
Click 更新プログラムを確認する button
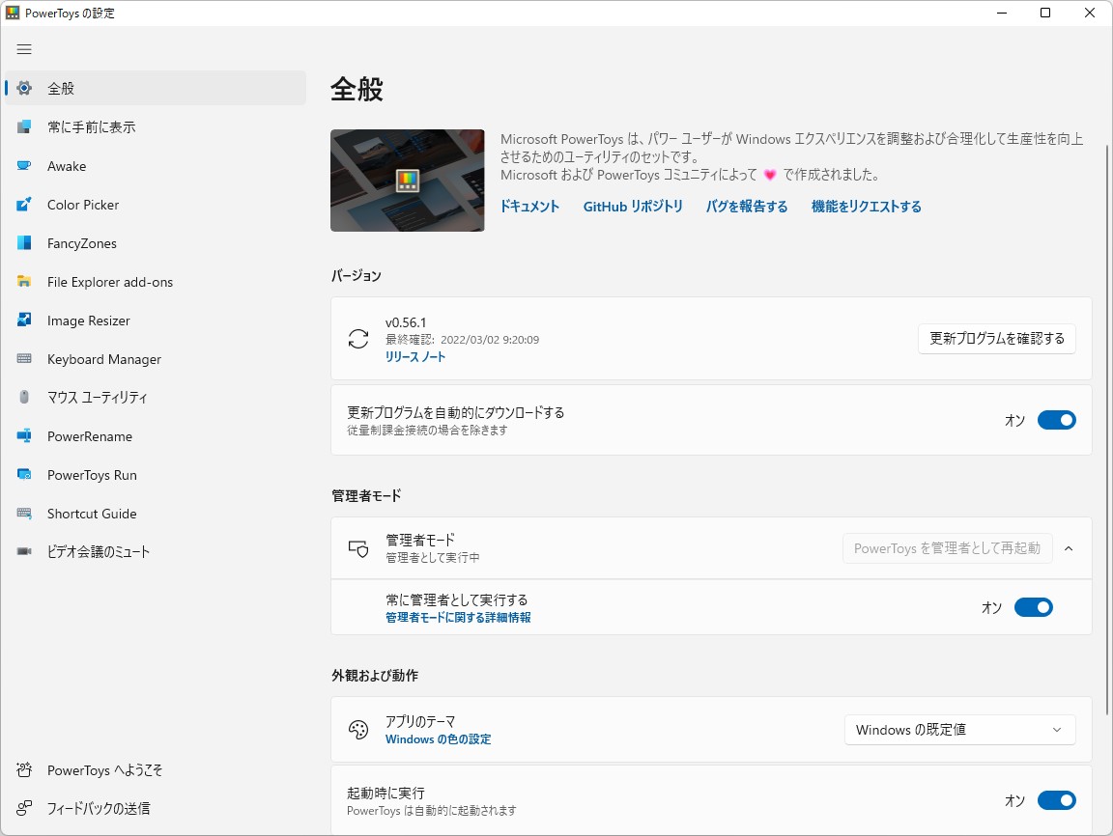point(997,339)
